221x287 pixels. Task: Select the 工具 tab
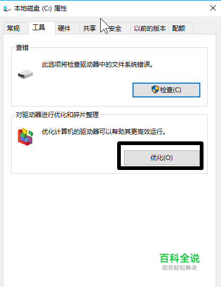tap(39, 28)
